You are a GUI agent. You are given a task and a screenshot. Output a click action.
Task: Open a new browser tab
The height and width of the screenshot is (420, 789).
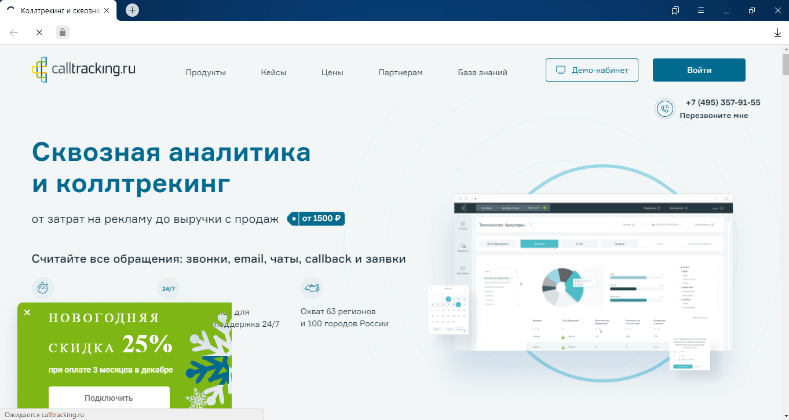(x=132, y=10)
